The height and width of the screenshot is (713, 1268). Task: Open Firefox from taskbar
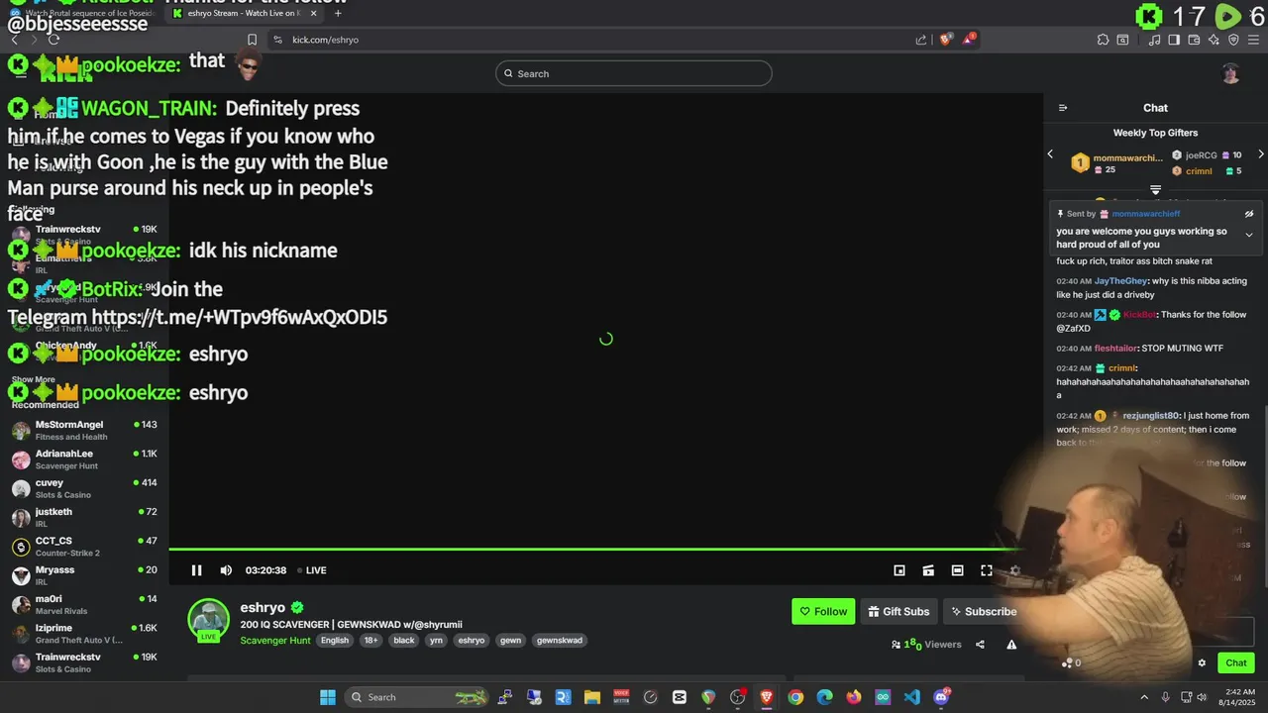(x=854, y=697)
